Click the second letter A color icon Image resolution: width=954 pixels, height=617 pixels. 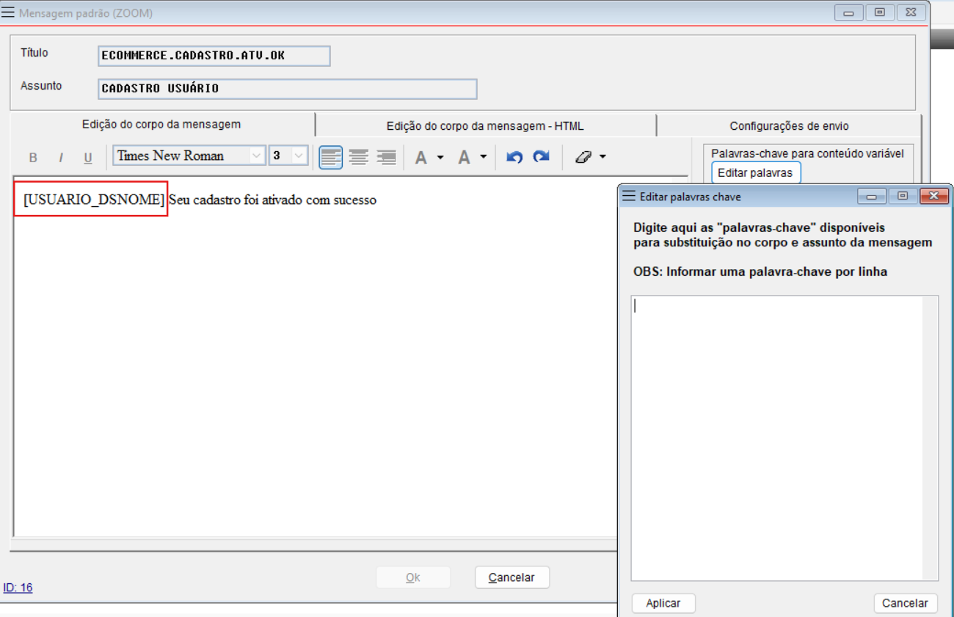464,157
